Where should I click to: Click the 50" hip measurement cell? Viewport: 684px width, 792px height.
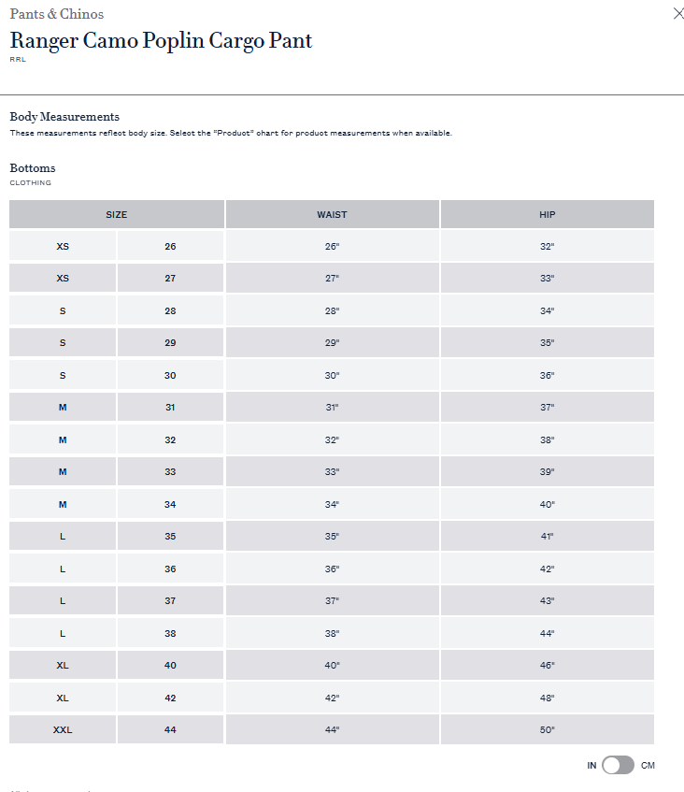(547, 729)
